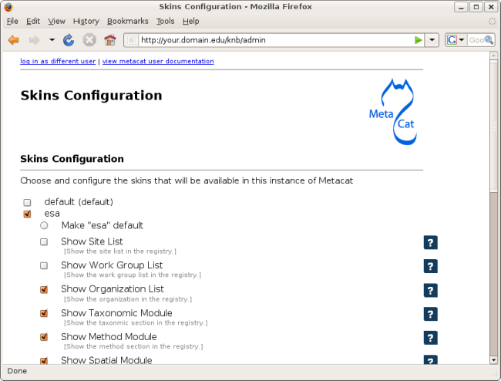Select the Make "esa" default radio button

tap(44, 225)
